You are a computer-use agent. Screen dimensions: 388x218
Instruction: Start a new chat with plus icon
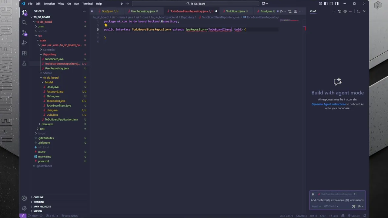click(x=334, y=11)
